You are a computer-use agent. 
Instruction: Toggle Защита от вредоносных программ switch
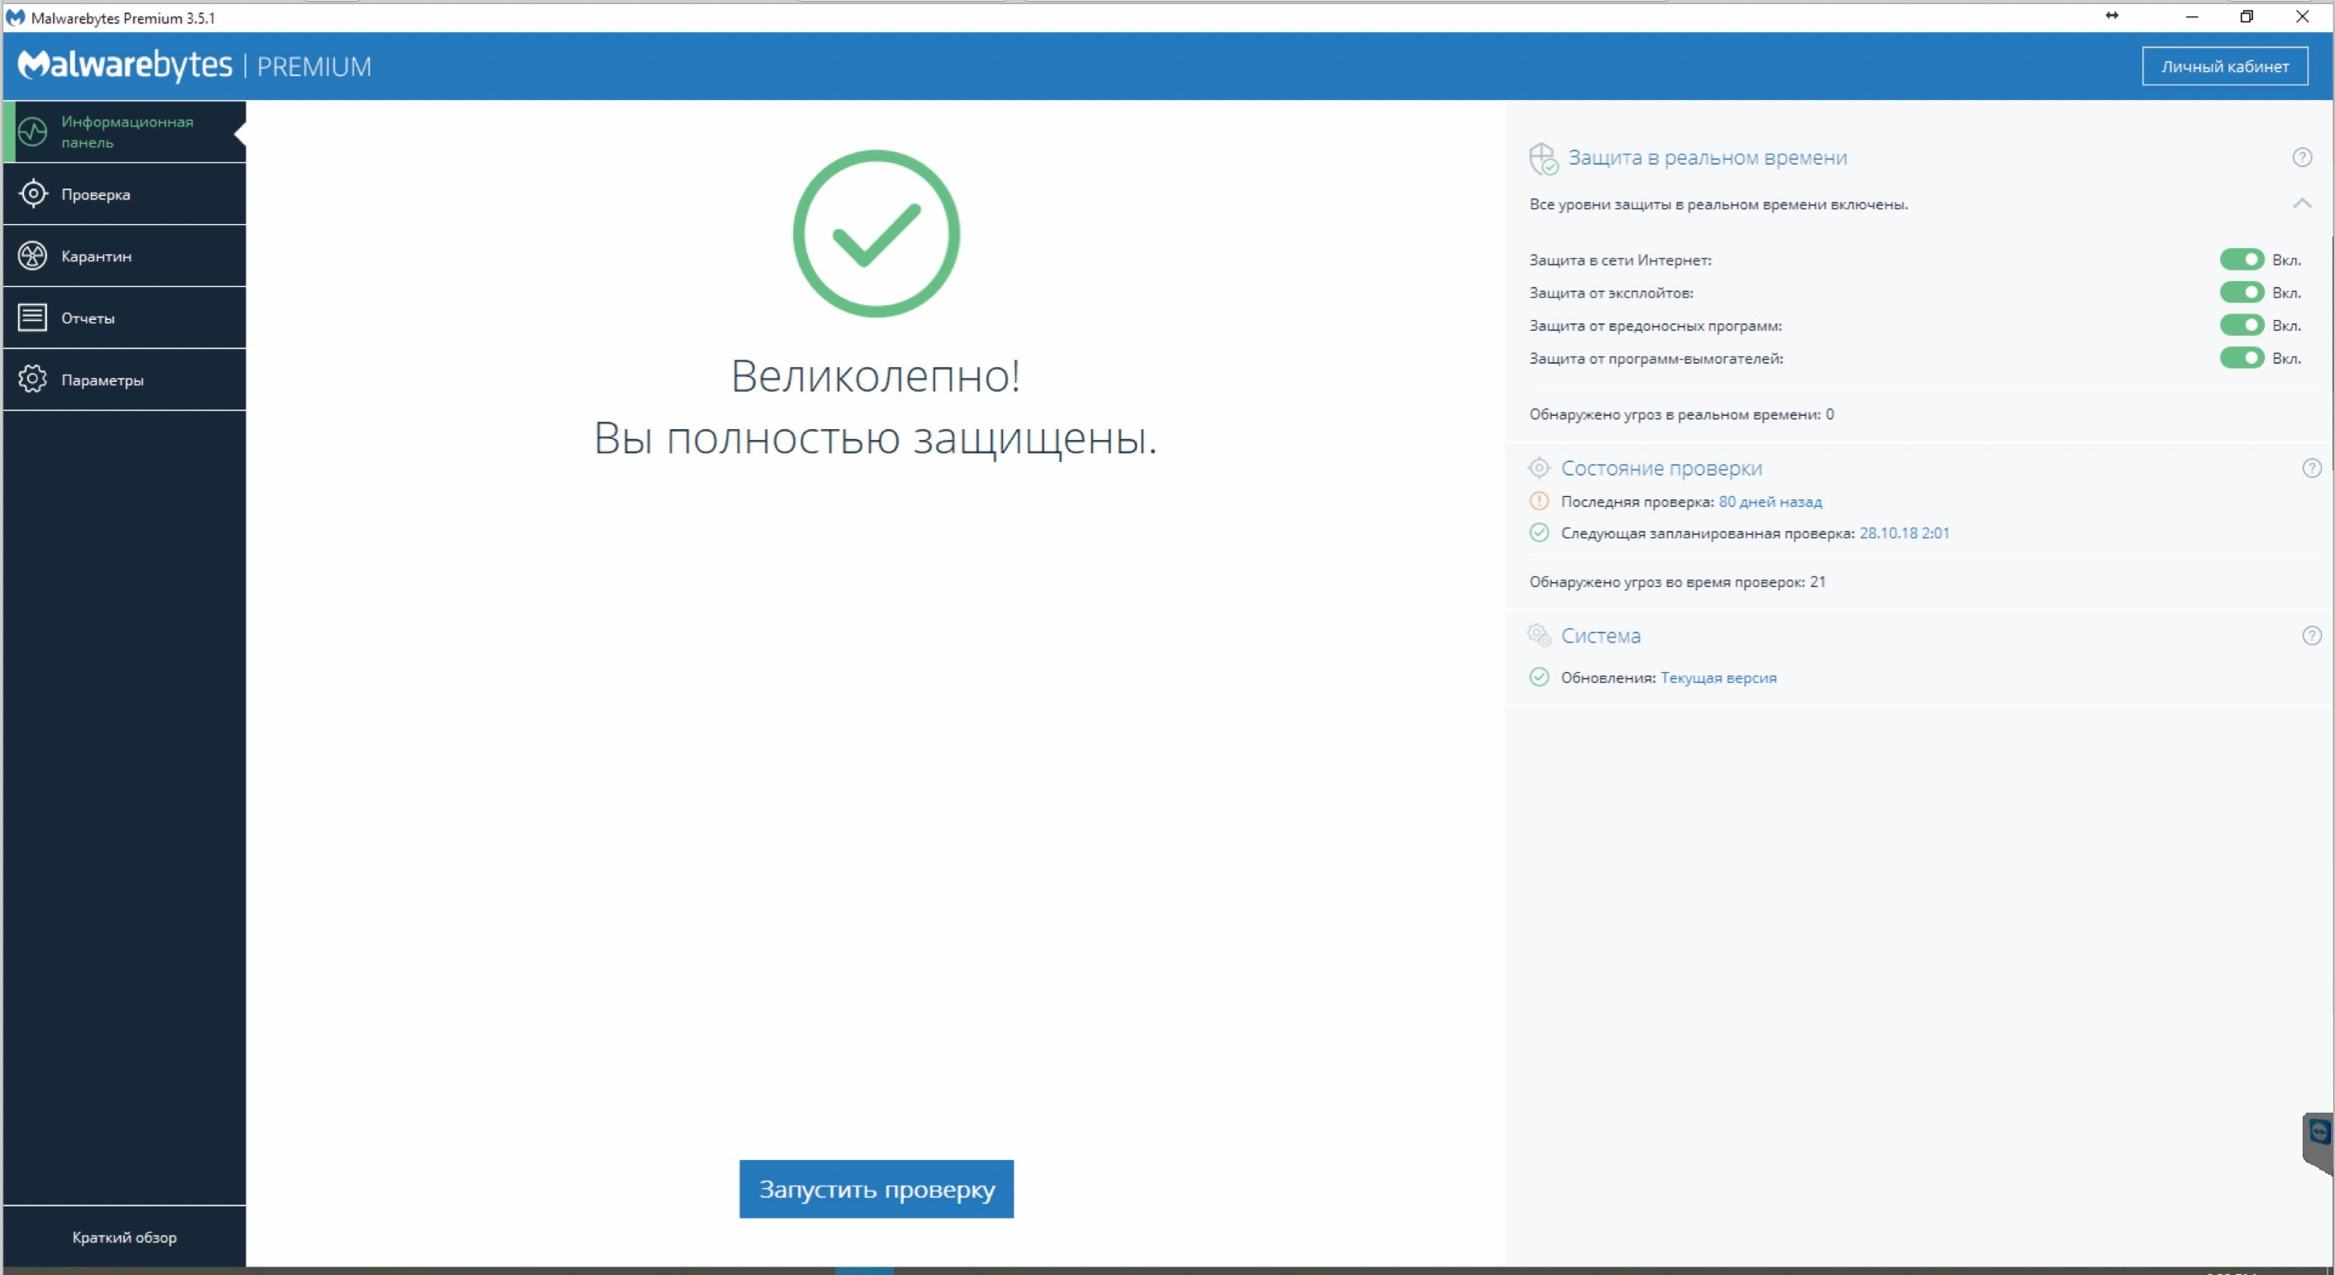2242,324
